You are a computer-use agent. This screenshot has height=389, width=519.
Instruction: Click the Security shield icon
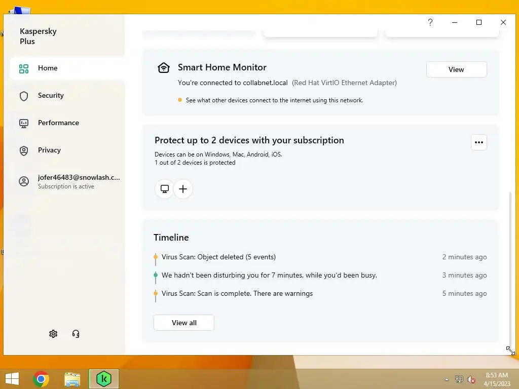24,96
